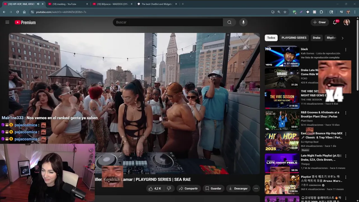Open the purple feather extension
359x202 pixels.
[301, 12]
